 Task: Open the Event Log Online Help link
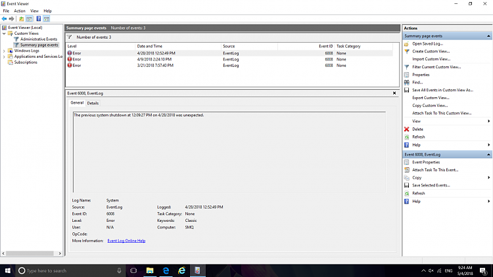point(126,241)
